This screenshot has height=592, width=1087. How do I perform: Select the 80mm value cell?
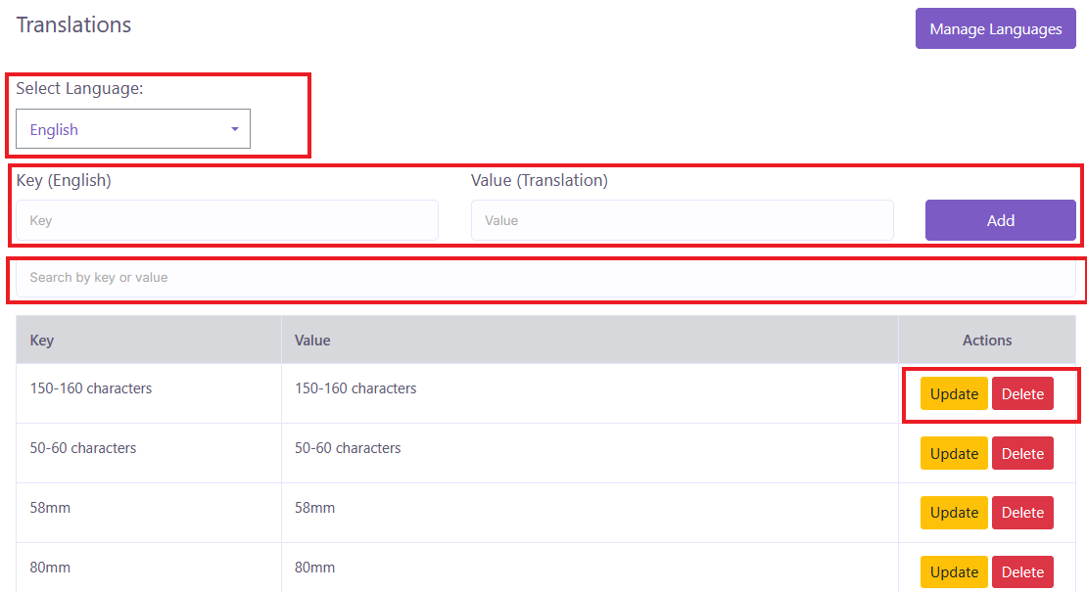[x=315, y=568]
